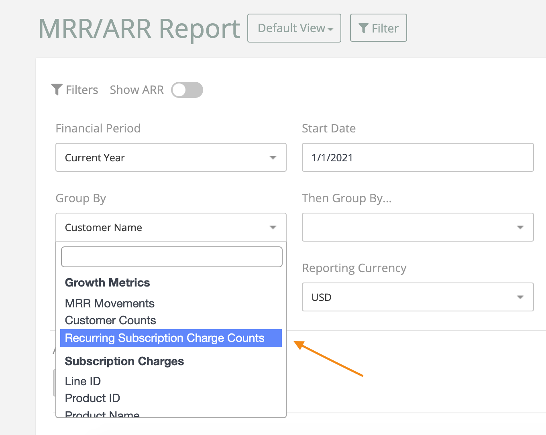This screenshot has height=435, width=546.
Task: Select MRR Movements option
Action: pos(171,303)
